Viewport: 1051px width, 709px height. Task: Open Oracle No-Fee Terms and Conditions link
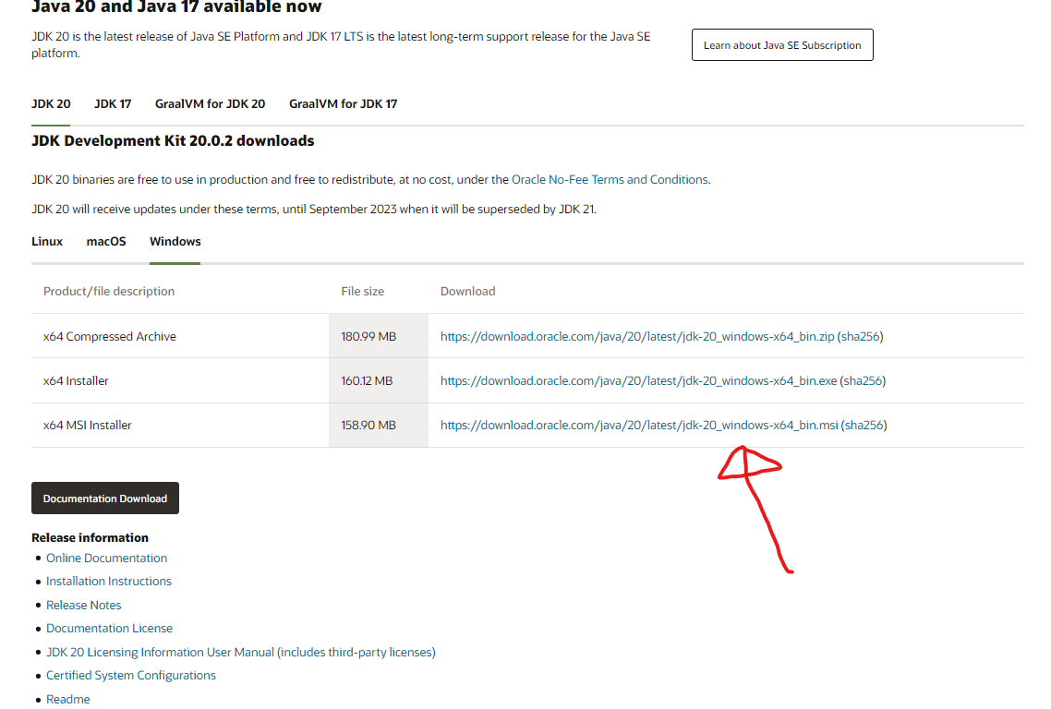coord(610,180)
